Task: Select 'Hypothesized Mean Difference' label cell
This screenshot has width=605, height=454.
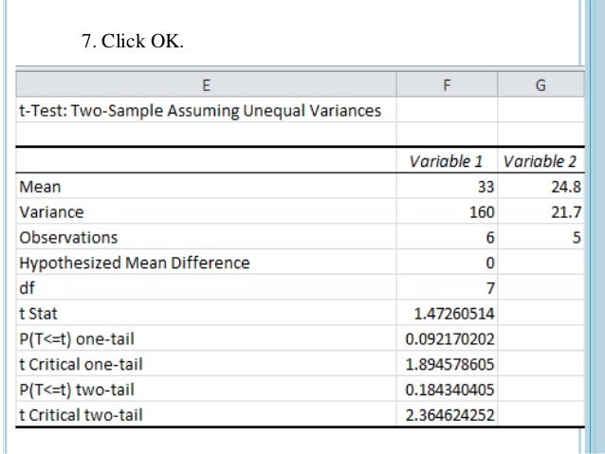Action: click(206, 263)
